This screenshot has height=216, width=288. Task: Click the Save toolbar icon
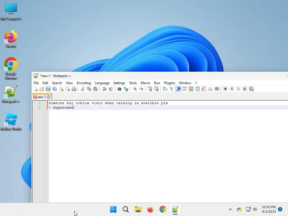tap(48, 89)
